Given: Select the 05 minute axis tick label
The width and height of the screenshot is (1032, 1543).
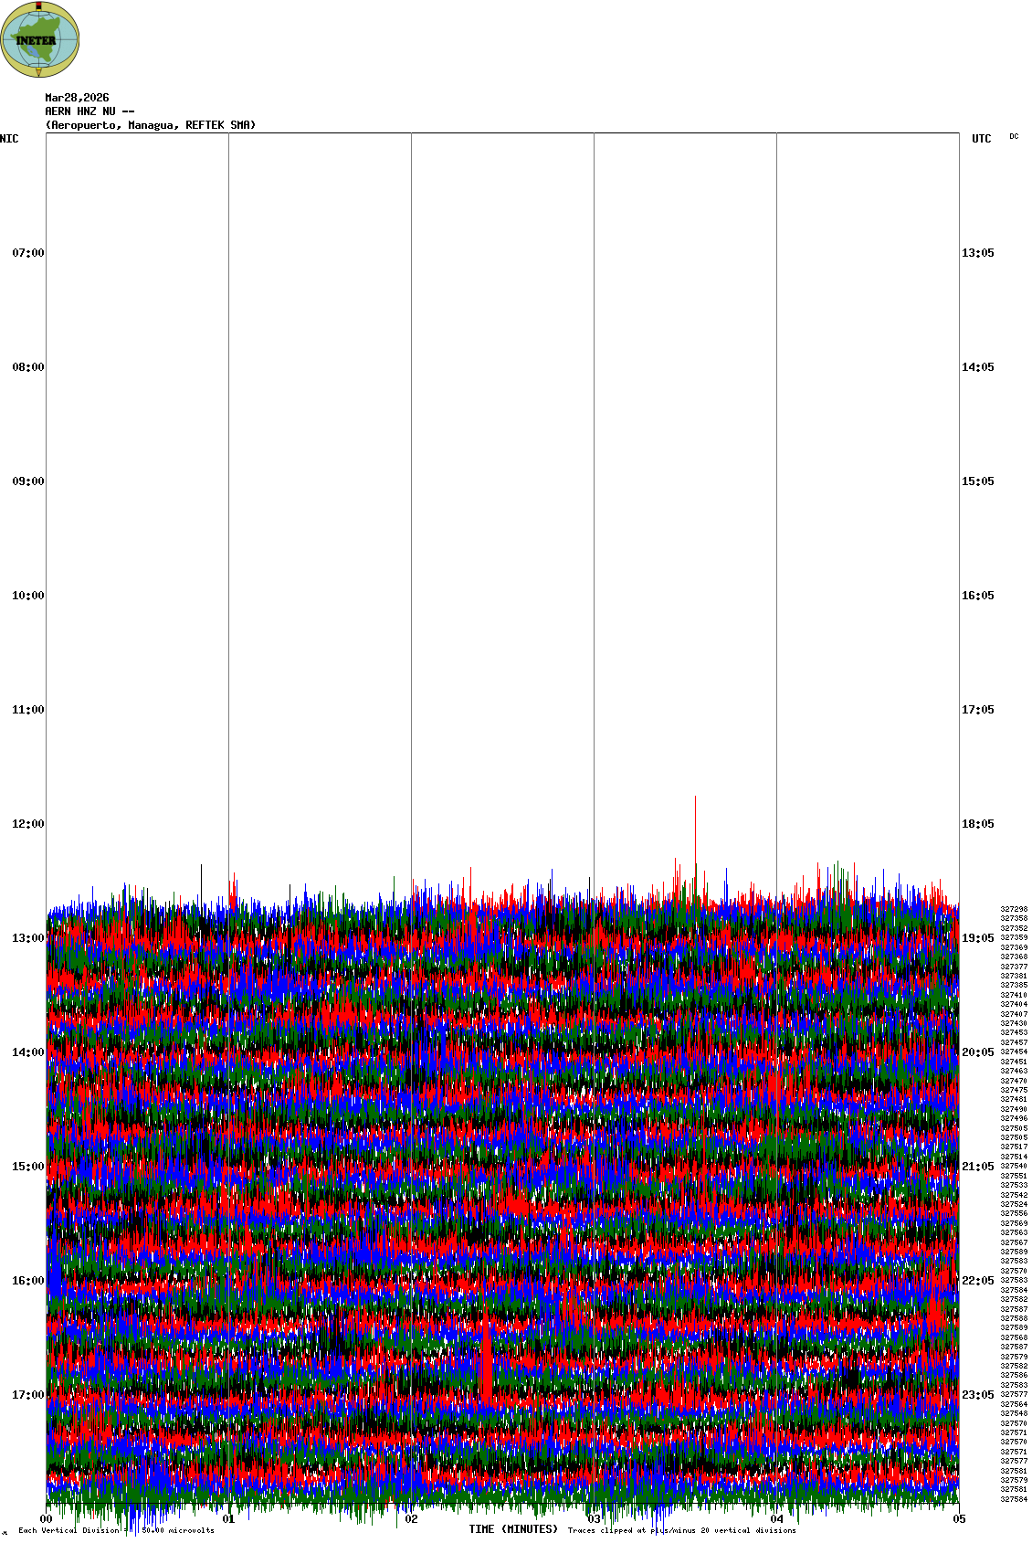Looking at the screenshot, I should coord(959,1519).
